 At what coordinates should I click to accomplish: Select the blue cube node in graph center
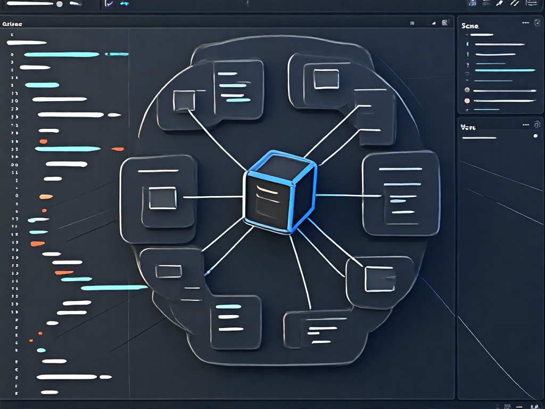[280, 192]
